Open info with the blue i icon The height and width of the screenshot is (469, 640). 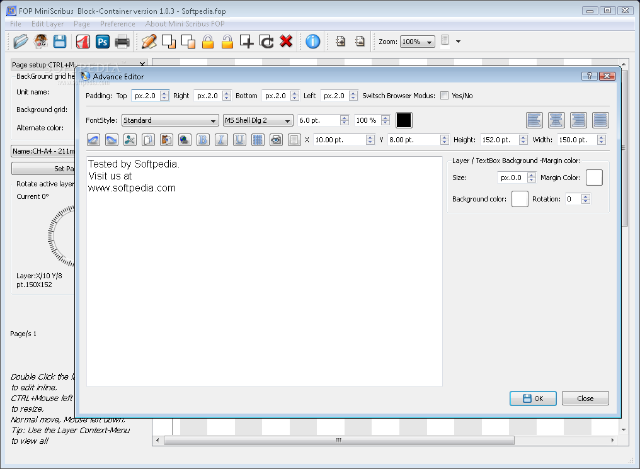(313, 42)
